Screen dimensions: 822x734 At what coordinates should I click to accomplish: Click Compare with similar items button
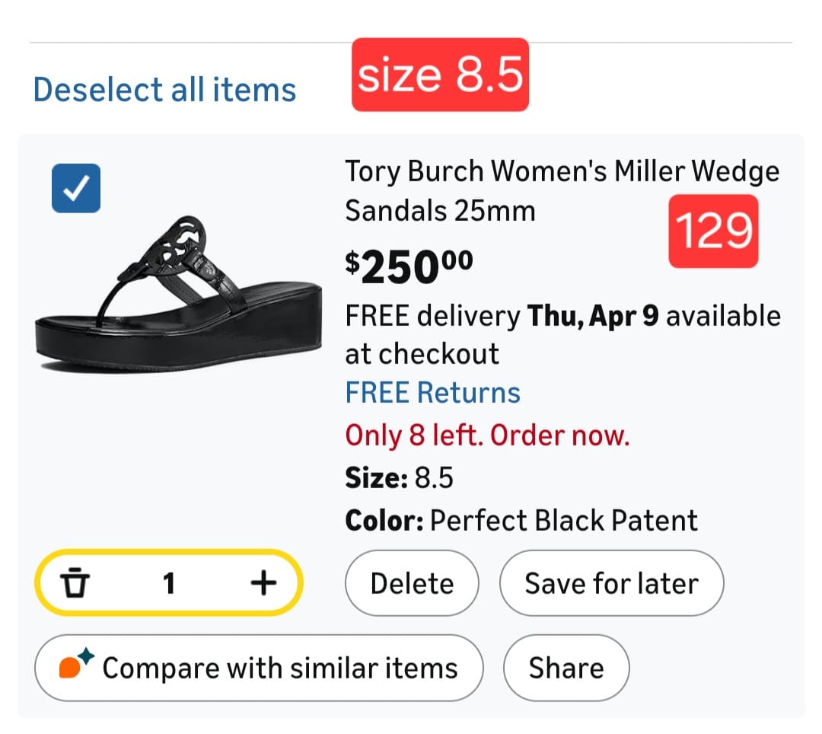tap(259, 668)
